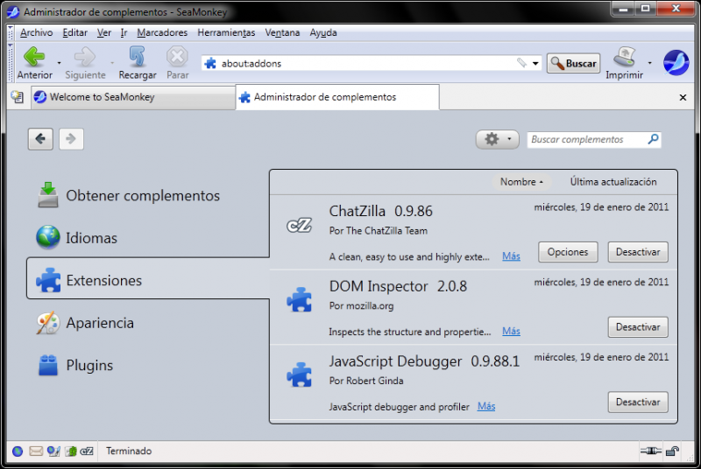The width and height of the screenshot is (701, 469).
Task: Click the ChatZilla 0.9.86 title text
Action: click(381, 211)
